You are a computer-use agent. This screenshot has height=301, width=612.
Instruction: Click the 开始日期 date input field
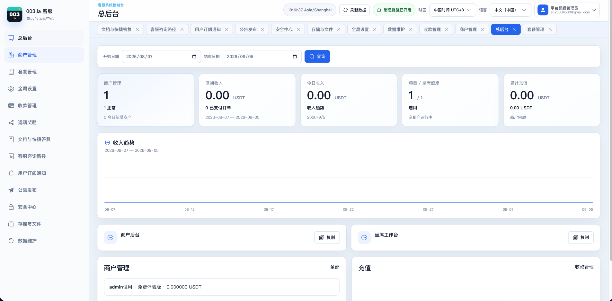click(x=161, y=57)
